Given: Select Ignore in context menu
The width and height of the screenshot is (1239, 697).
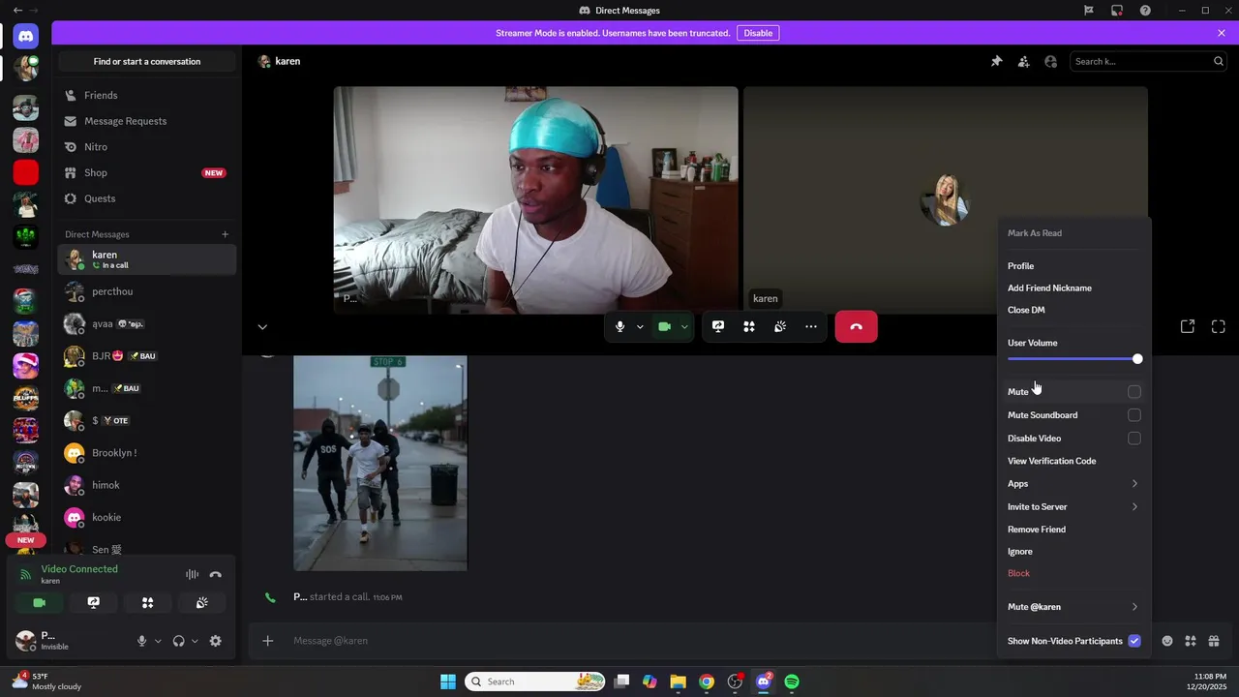Looking at the screenshot, I should [1074, 552].
